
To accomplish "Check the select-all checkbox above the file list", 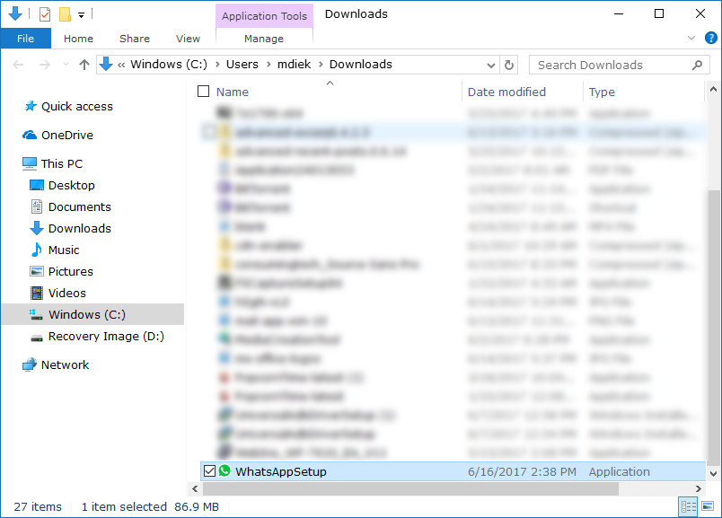I will [x=203, y=91].
